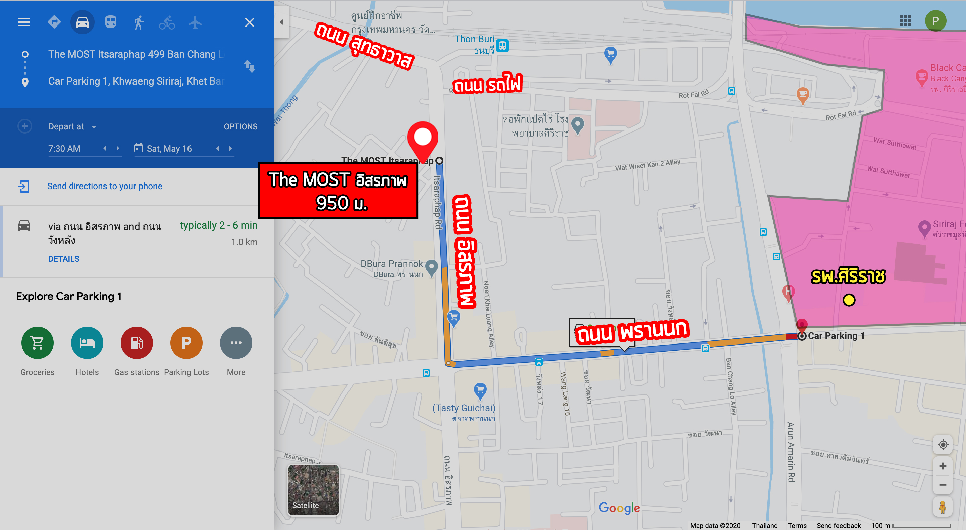966x530 pixels.
Task: Switch to Satellite view thumbnail
Action: point(314,490)
